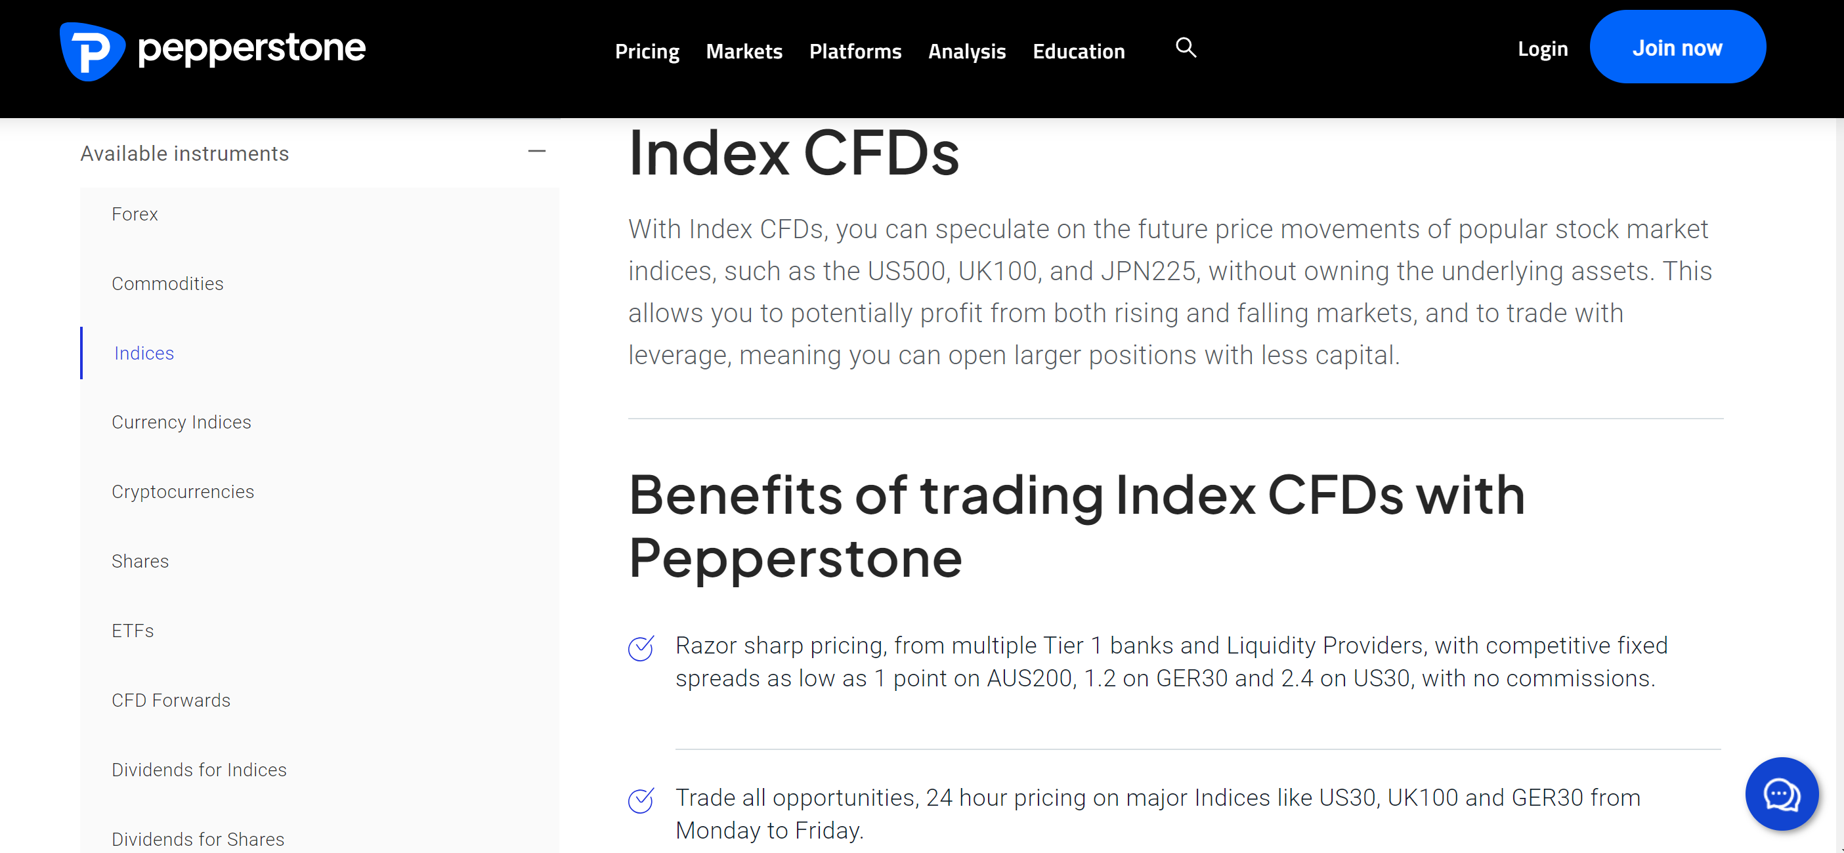Select CFD Forwards in the sidebar
Image resolution: width=1844 pixels, height=853 pixels.
(x=171, y=700)
